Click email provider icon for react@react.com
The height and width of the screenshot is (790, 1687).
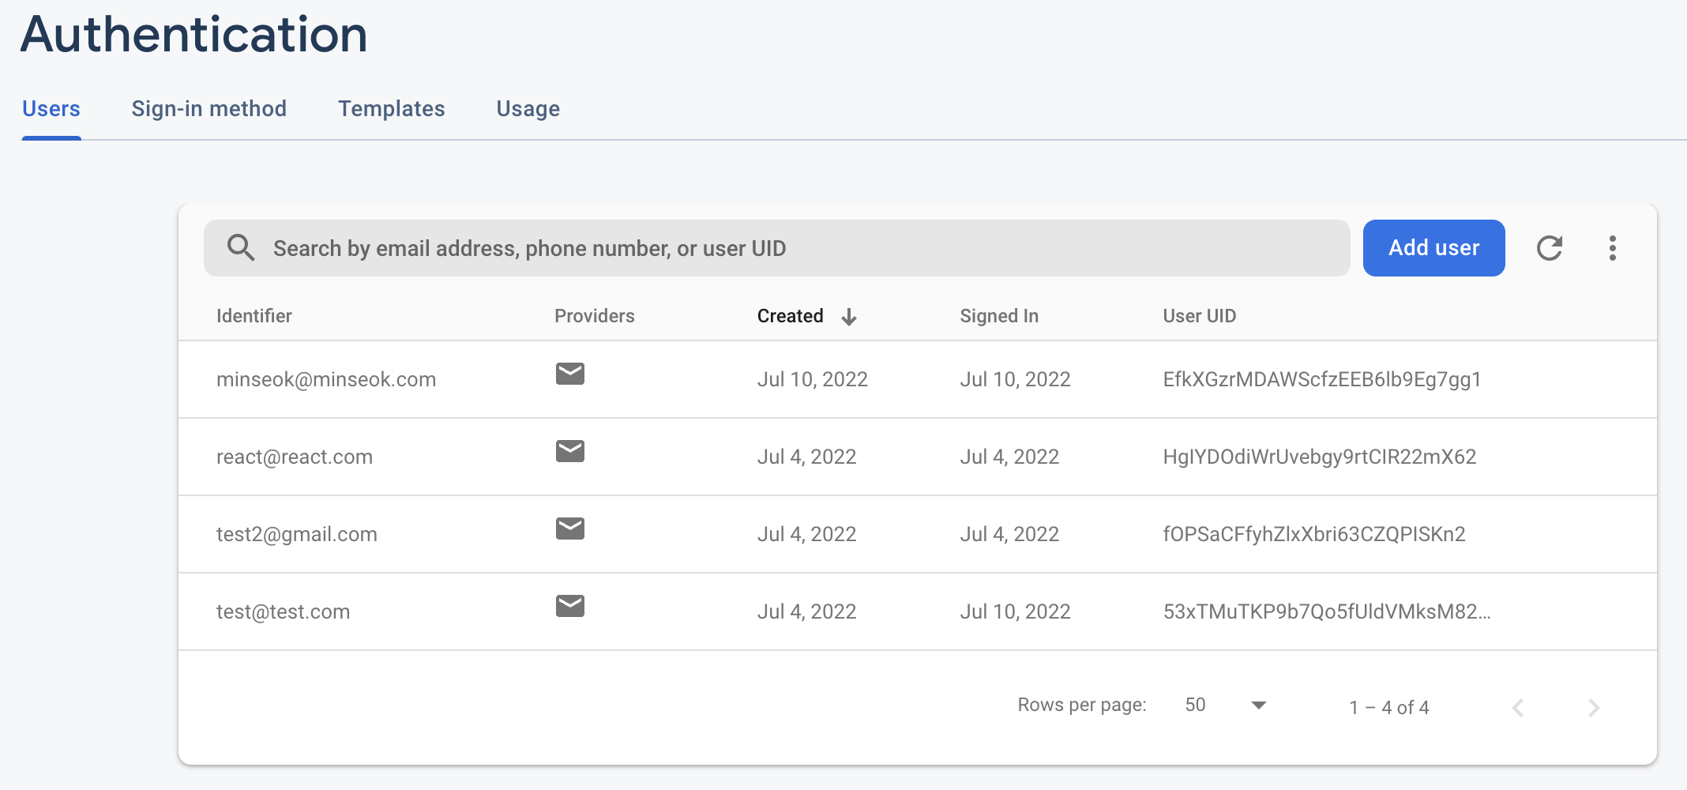click(569, 451)
